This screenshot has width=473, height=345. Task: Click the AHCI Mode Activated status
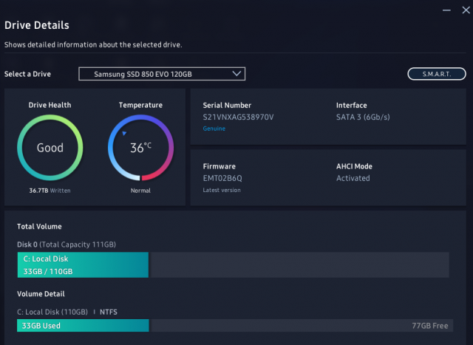(x=353, y=178)
